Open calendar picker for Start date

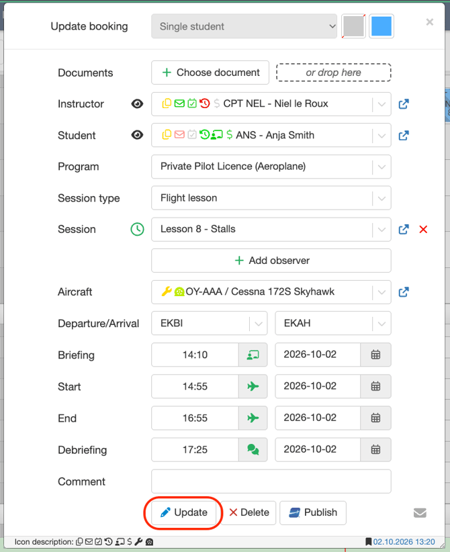(375, 387)
